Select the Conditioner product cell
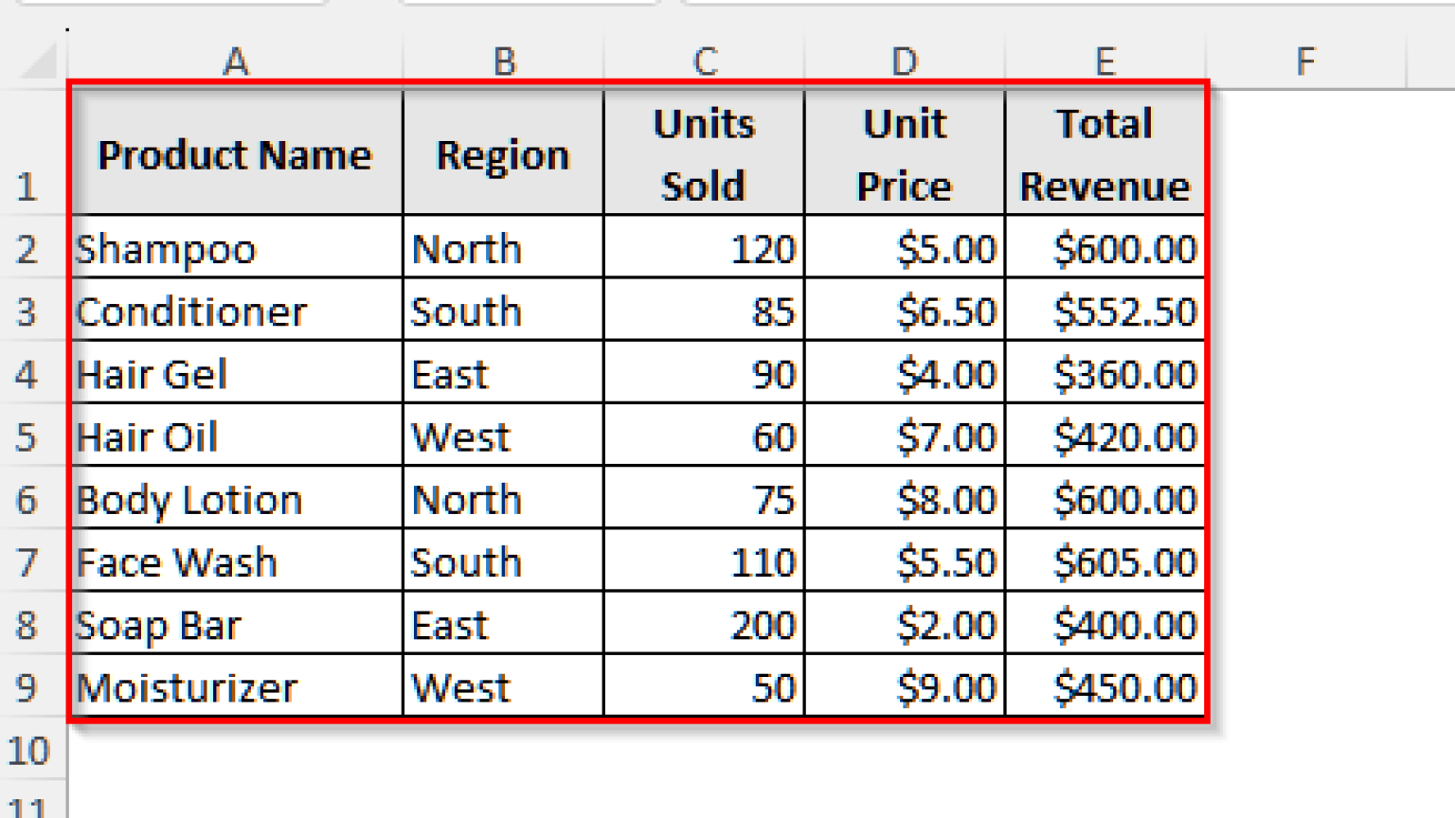 235,311
